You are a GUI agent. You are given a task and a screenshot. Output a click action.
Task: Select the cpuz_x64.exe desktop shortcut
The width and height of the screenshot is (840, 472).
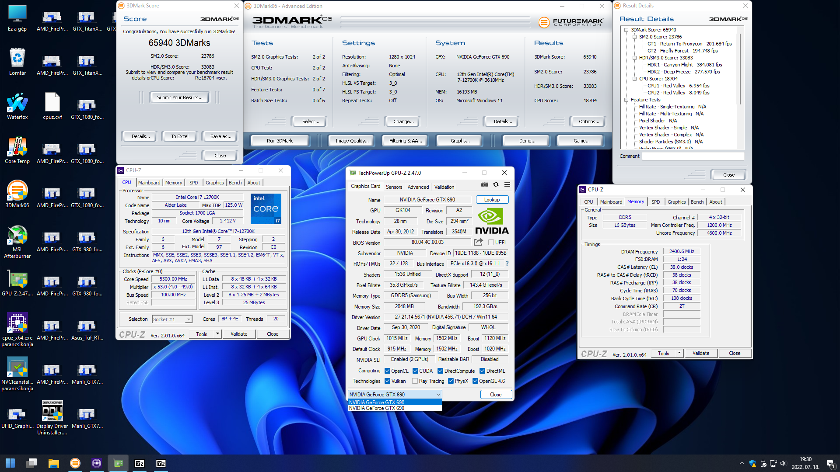pyautogui.click(x=17, y=330)
